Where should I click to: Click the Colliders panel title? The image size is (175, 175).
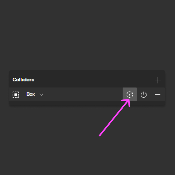coord(23,80)
